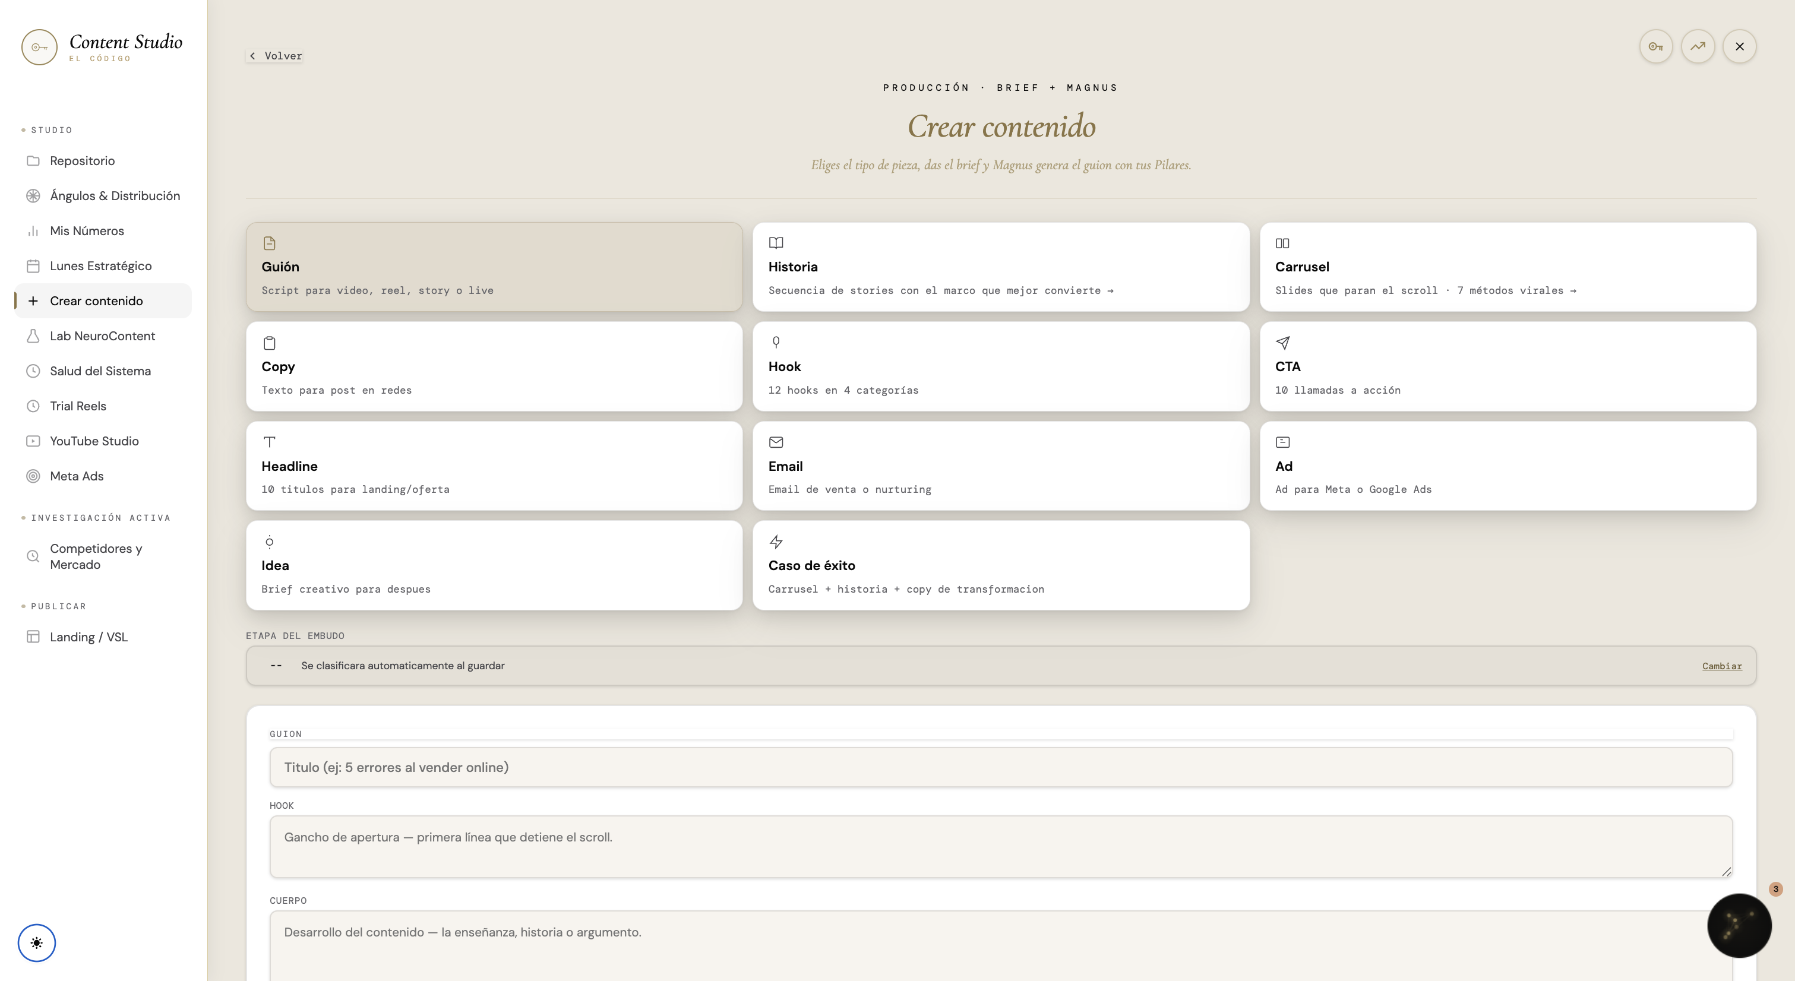This screenshot has height=981, width=1795.
Task: Focus the Hook textarea
Action: [1001, 847]
